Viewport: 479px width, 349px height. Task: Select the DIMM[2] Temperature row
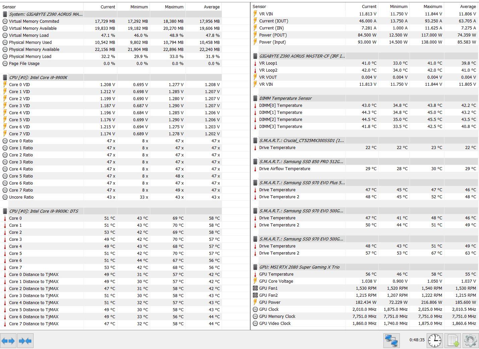pyautogui.click(x=365, y=120)
